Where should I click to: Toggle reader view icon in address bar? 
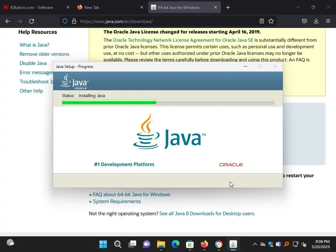tap(262, 21)
